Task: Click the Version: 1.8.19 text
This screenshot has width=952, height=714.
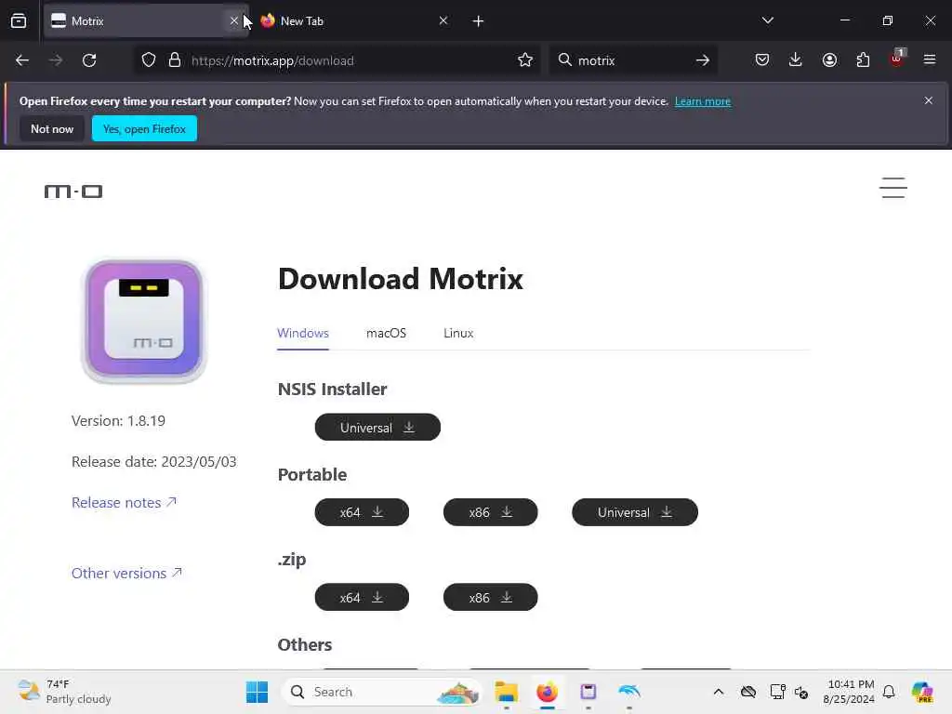Action: [118, 421]
